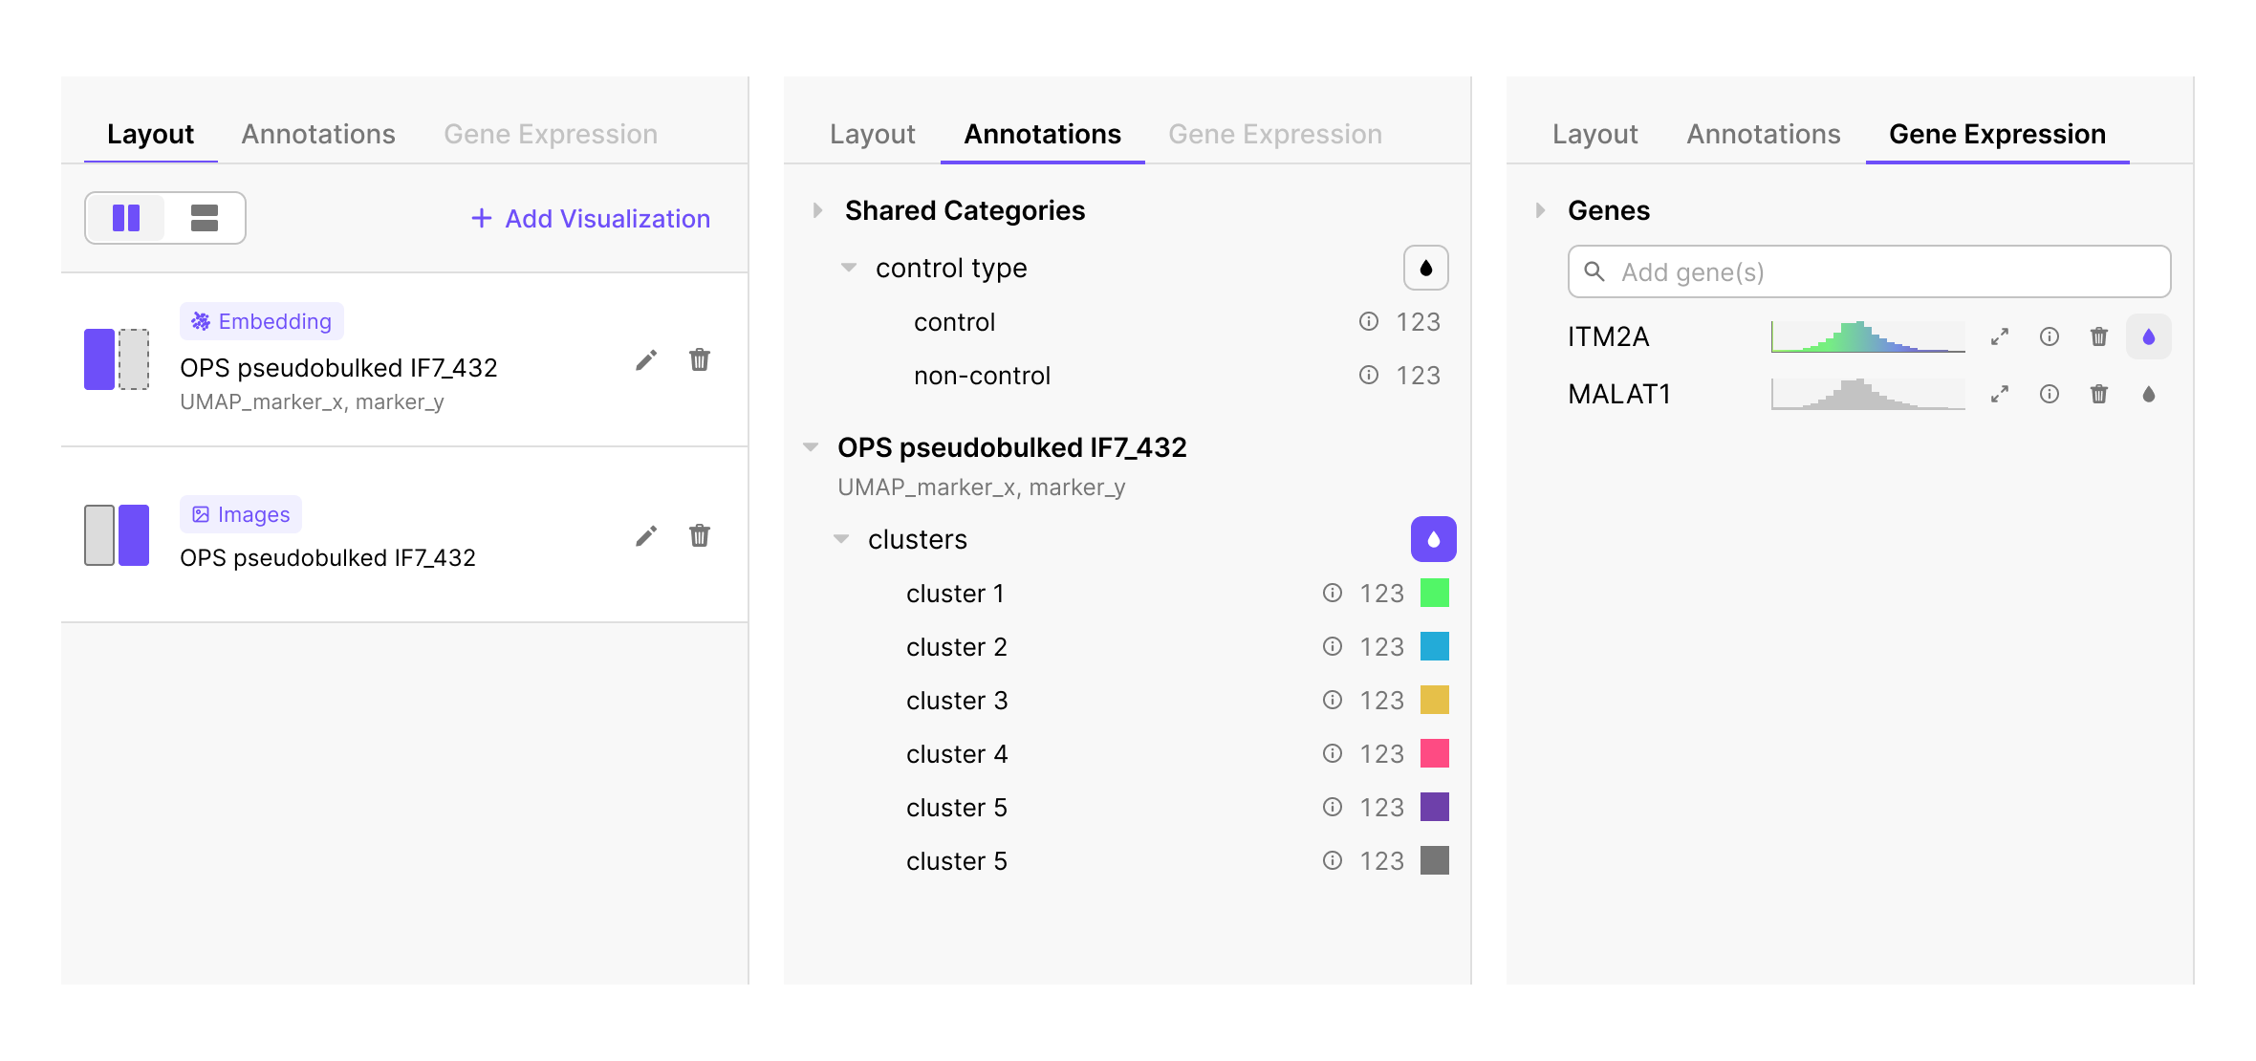
Task: Change purple cluster 5 color swatch
Action: 1435,808
